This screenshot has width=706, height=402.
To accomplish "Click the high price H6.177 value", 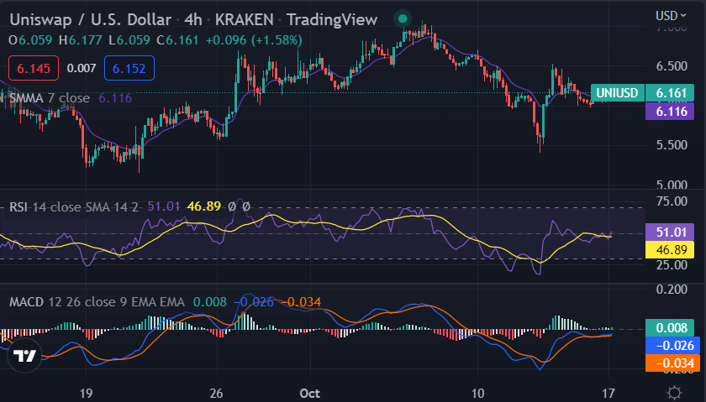I will point(81,40).
